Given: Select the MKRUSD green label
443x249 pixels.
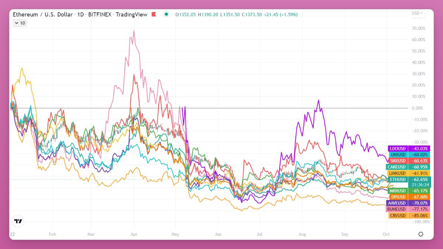Looking at the screenshot, I should (x=397, y=191).
